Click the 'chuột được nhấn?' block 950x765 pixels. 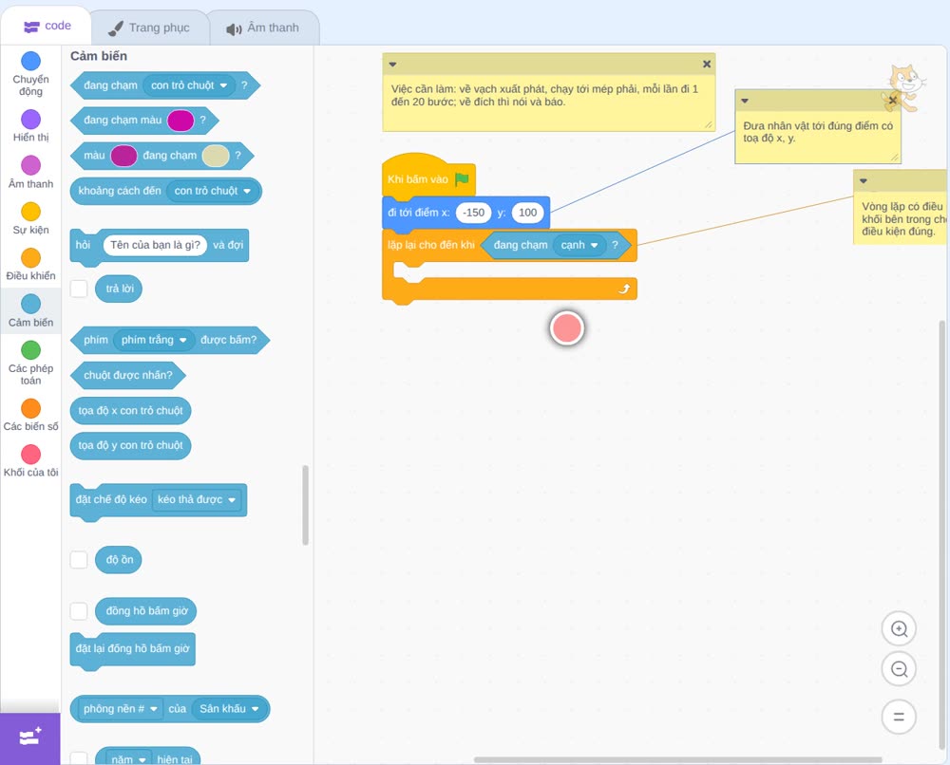coord(128,375)
